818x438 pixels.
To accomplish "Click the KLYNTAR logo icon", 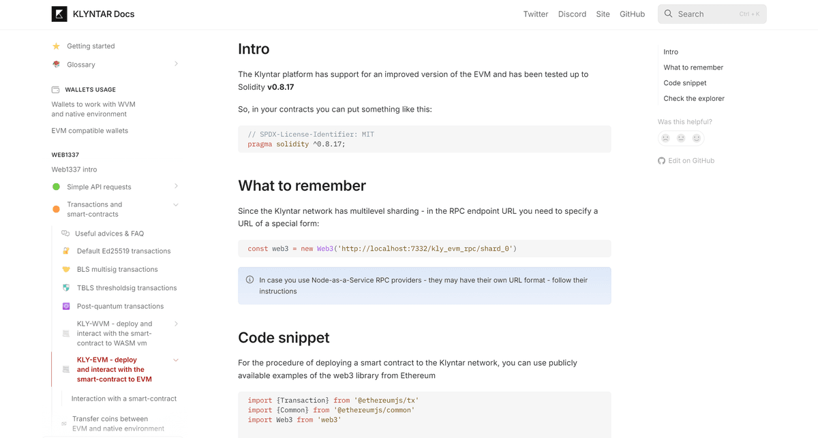I will (59, 14).
